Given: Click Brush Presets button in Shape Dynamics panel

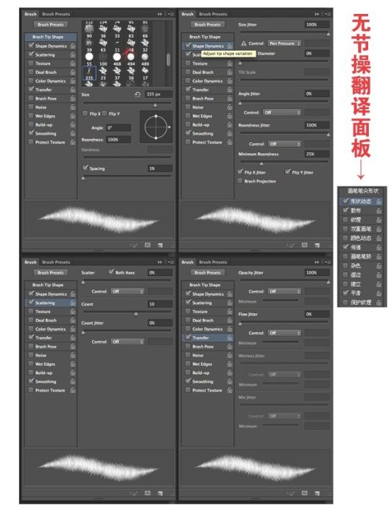Looking at the screenshot, I should click(x=208, y=24).
